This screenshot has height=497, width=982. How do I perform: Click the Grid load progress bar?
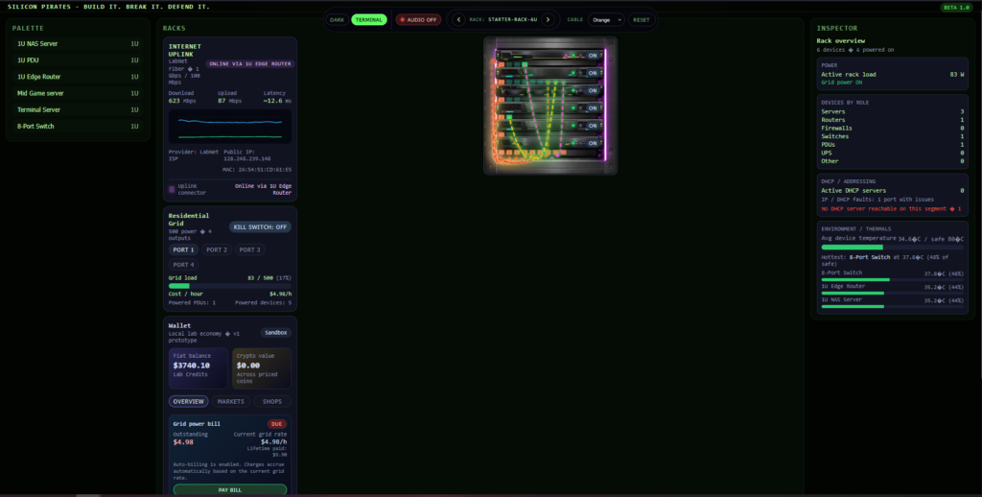[229, 285]
